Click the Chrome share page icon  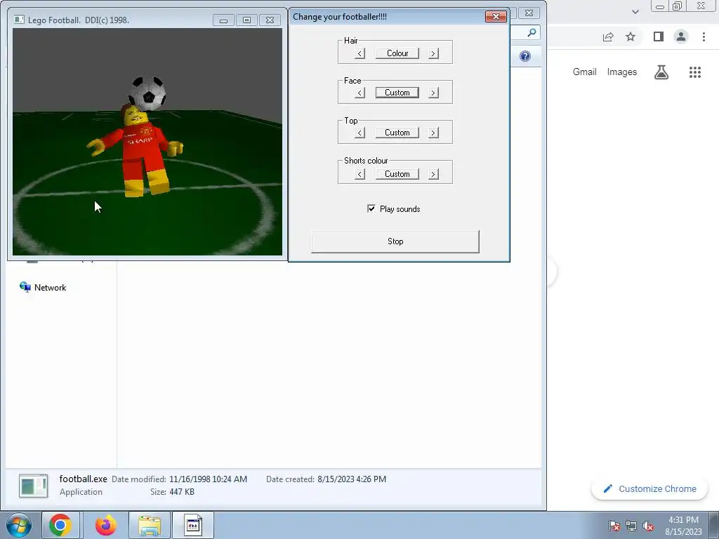click(x=608, y=36)
